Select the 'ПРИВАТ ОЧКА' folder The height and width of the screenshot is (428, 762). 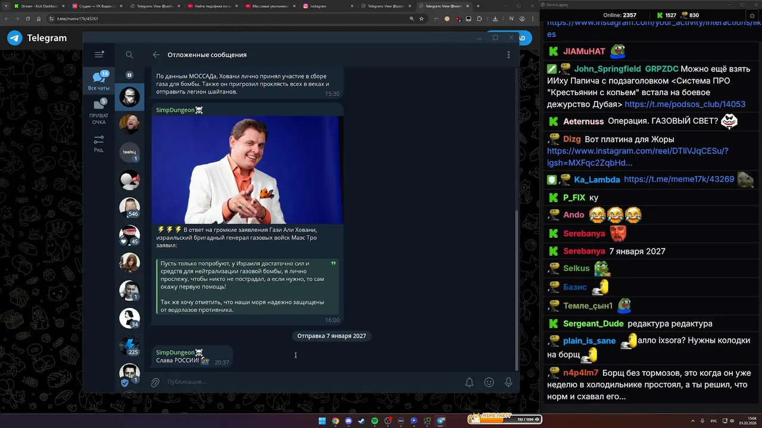click(99, 112)
